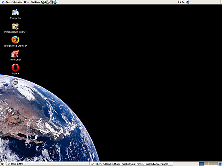This screenshot has height=166, width=222.
Task: Switch to the third workspace in switcher
Action: (211, 164)
